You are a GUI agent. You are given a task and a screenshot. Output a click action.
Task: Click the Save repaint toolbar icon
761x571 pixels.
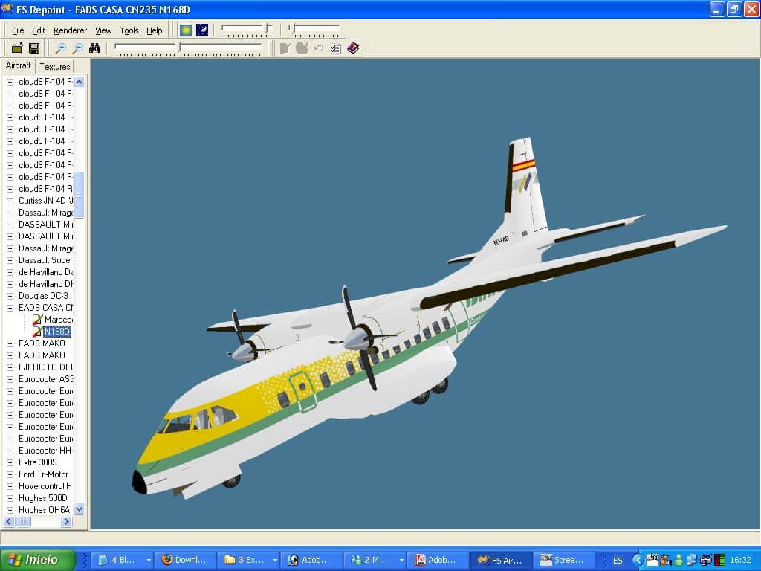pos(34,48)
